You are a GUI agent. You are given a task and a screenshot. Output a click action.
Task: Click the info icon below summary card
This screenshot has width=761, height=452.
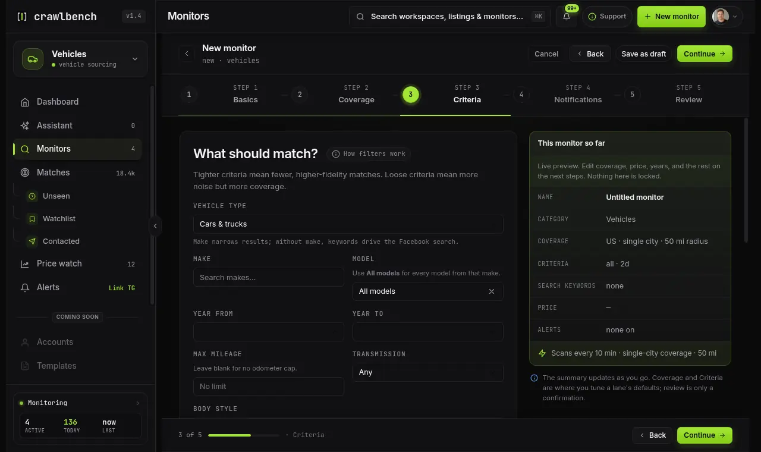[x=534, y=378]
